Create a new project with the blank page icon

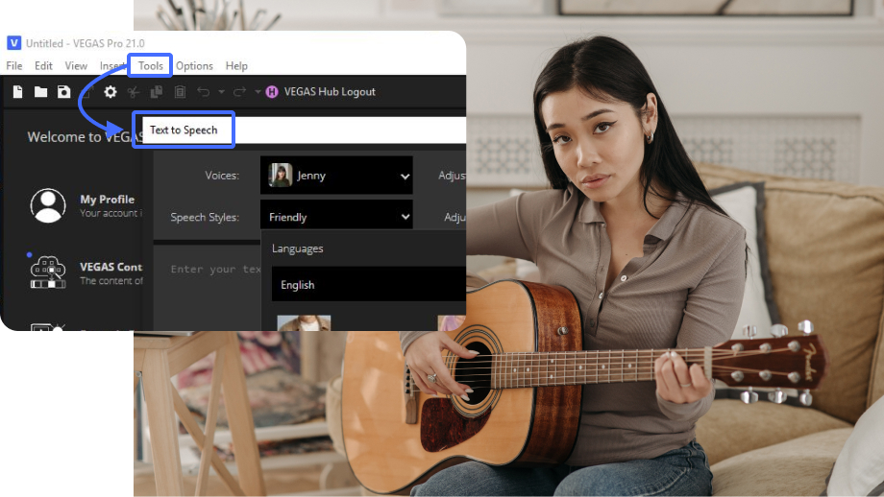coord(17,92)
